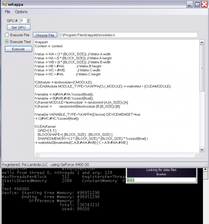Minimize the wKappa window
The width and height of the screenshot is (209, 224).
click(189, 4)
